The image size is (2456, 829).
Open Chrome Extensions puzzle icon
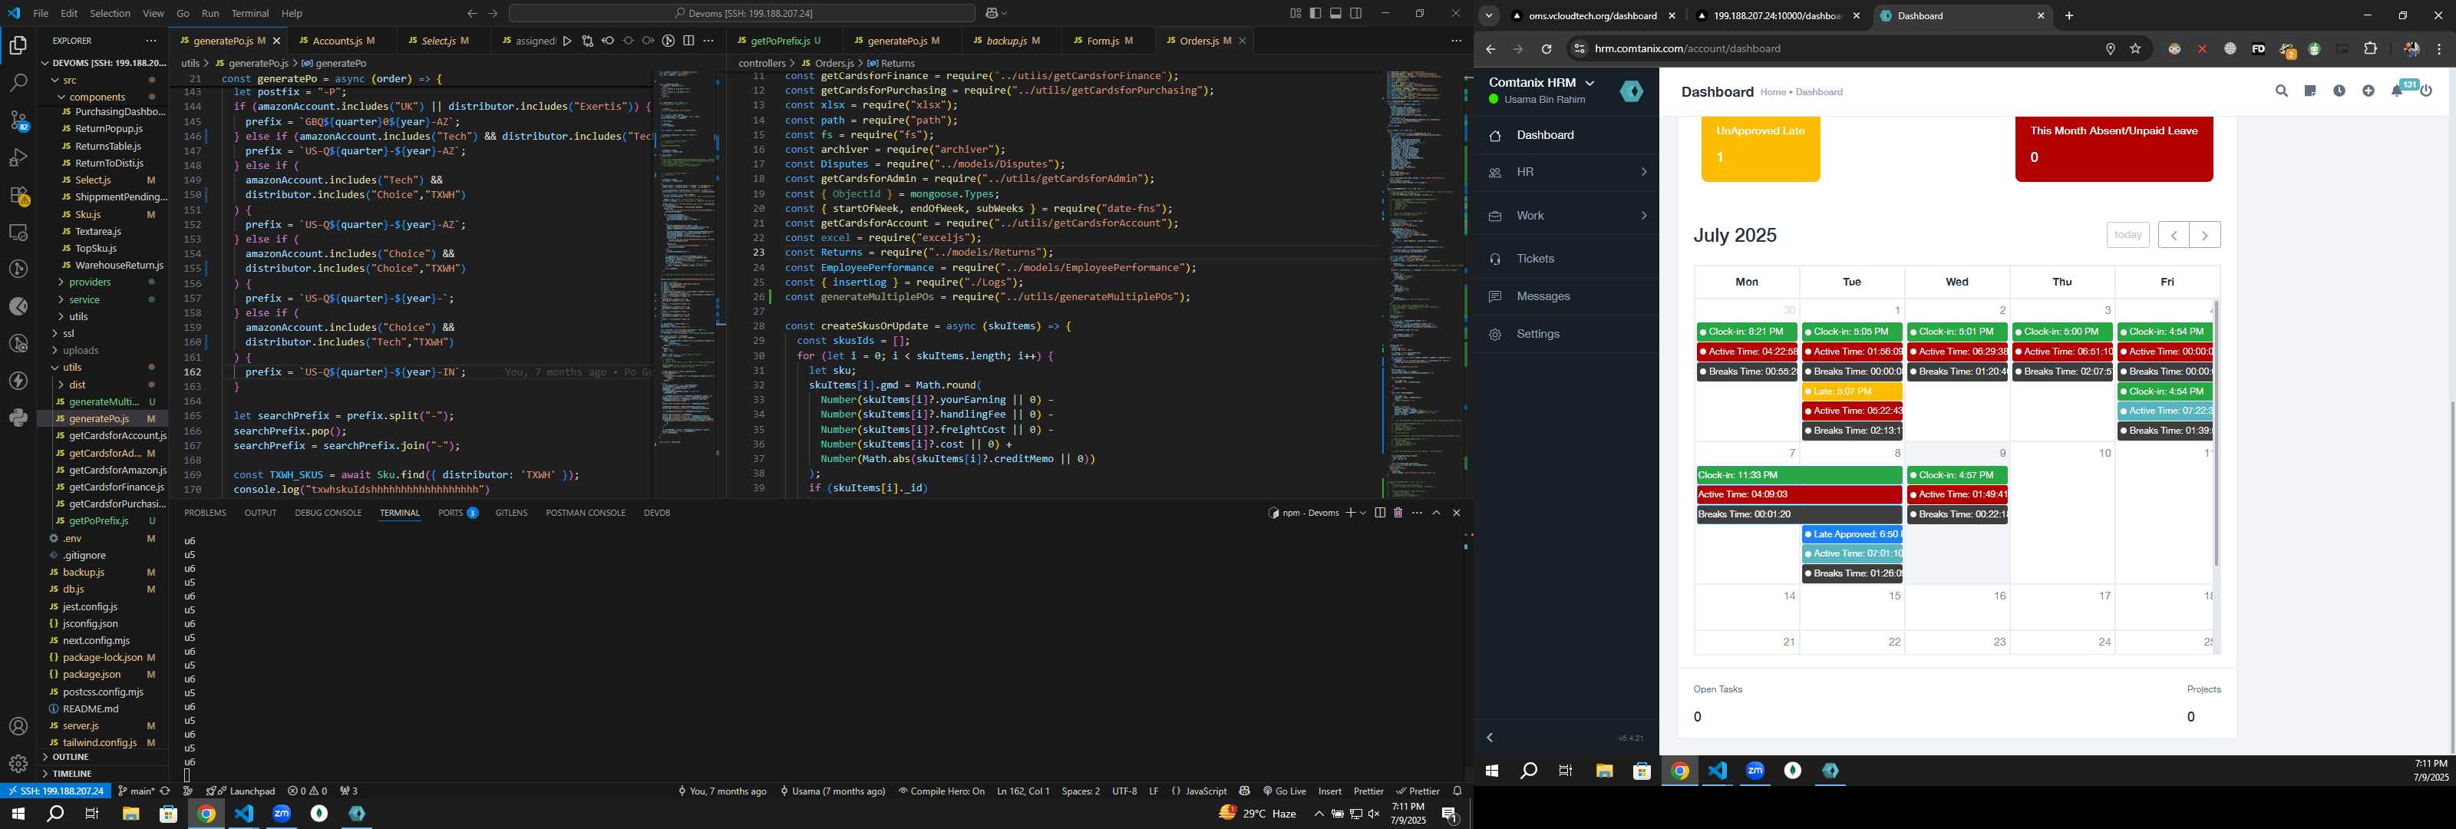coord(2371,48)
